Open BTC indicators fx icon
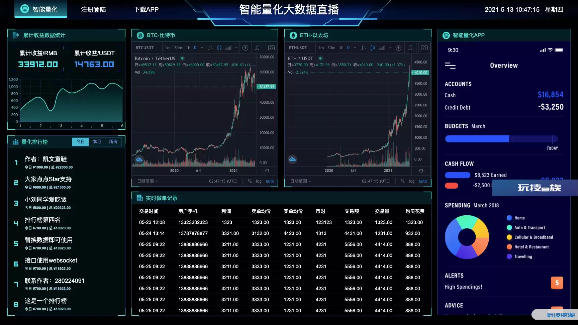The width and height of the screenshot is (578, 325). pos(257,48)
